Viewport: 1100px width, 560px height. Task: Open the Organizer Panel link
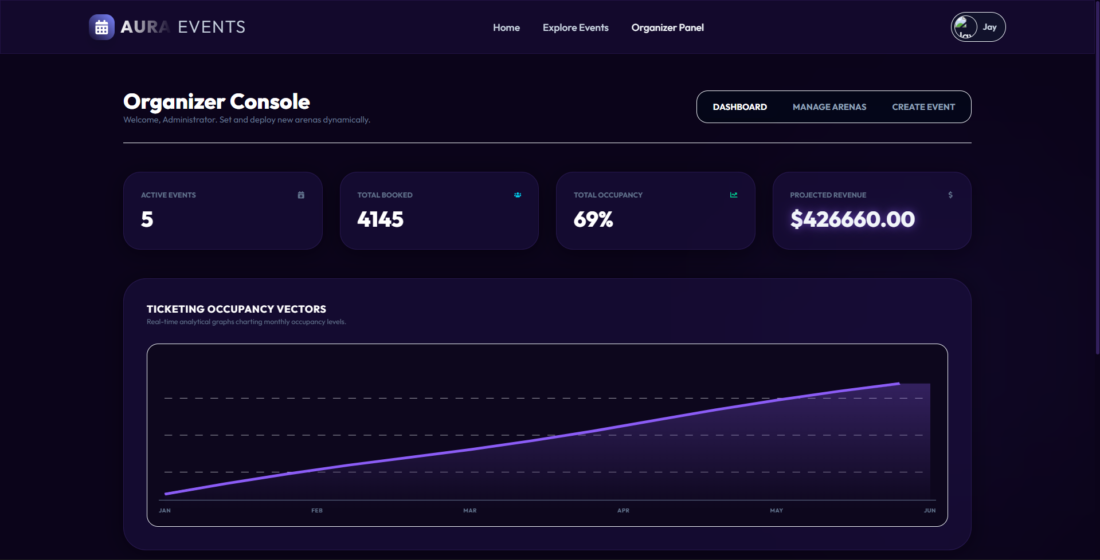667,27
